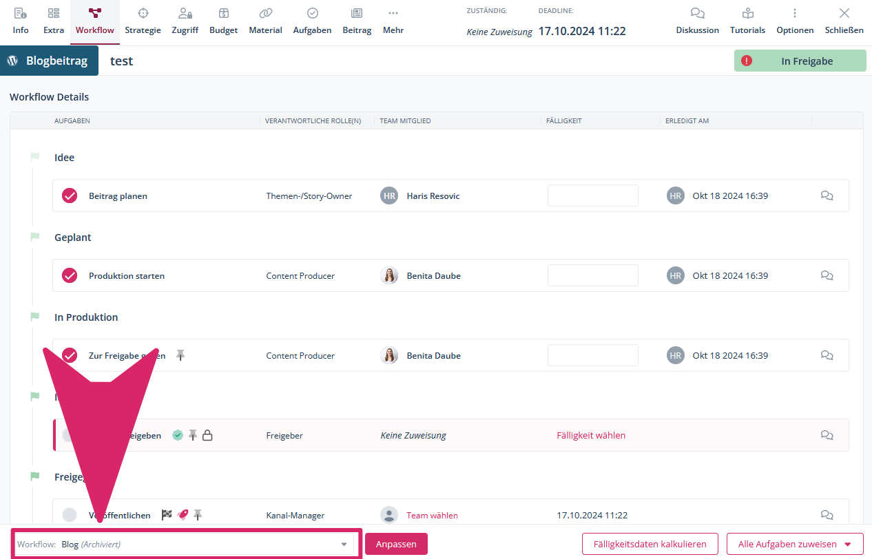Switch to the Strategie tab
The width and height of the screenshot is (872, 559).
(x=143, y=21)
